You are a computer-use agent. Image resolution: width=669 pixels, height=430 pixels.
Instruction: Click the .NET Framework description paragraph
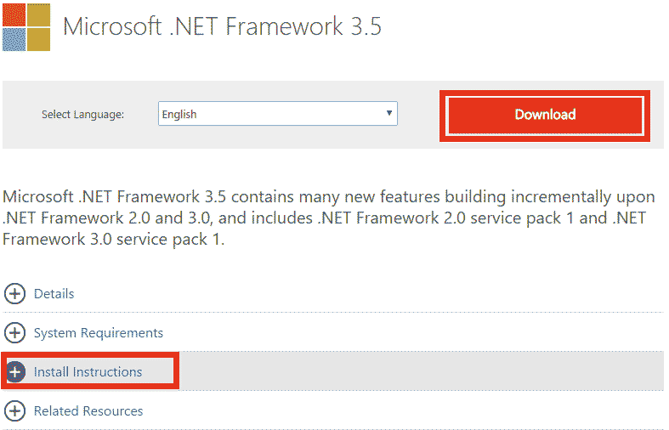point(328,218)
